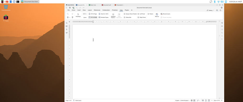Click the Set document language globe icon
243x102 pixels.
tap(191, 100)
